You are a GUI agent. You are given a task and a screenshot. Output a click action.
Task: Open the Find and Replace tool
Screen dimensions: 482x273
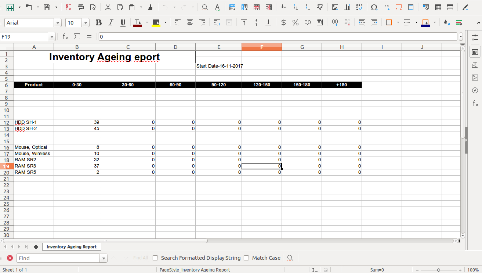pyautogui.click(x=204, y=7)
